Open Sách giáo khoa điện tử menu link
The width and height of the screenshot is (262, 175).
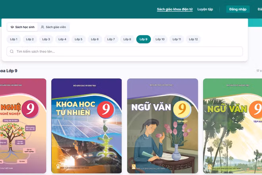coord(175,10)
